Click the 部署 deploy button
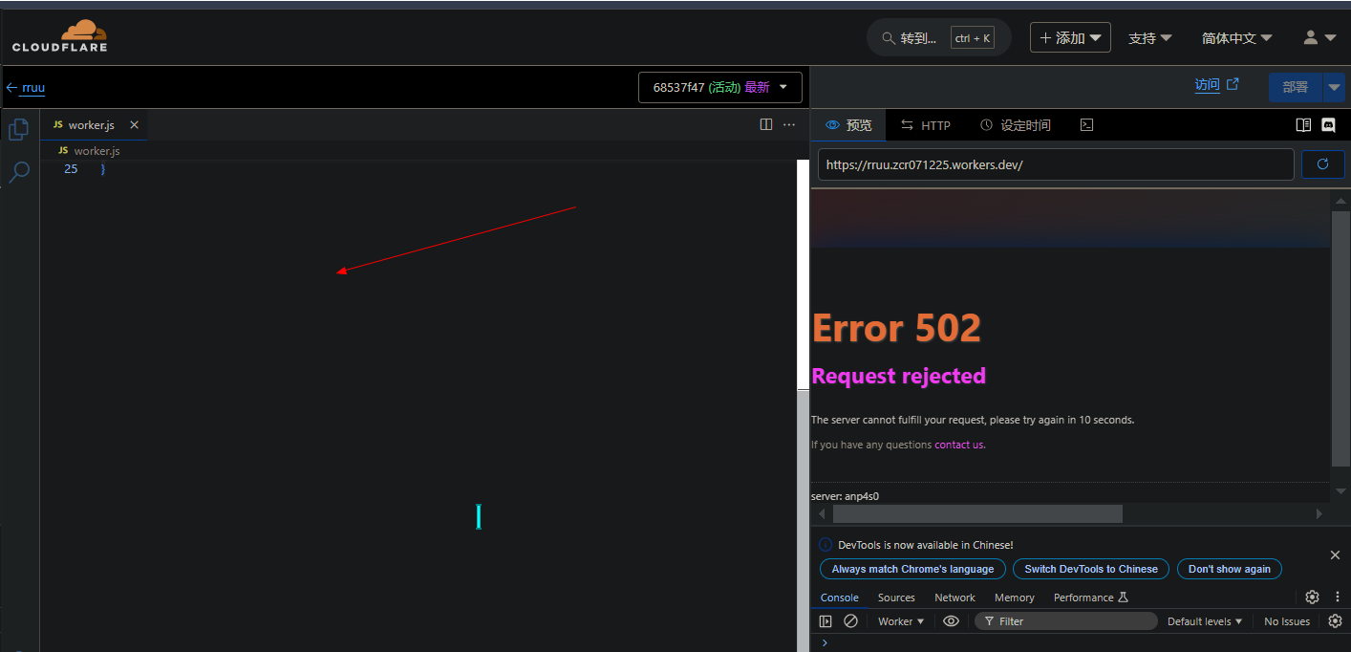Screen dimensions: 1351x652 click(1295, 87)
